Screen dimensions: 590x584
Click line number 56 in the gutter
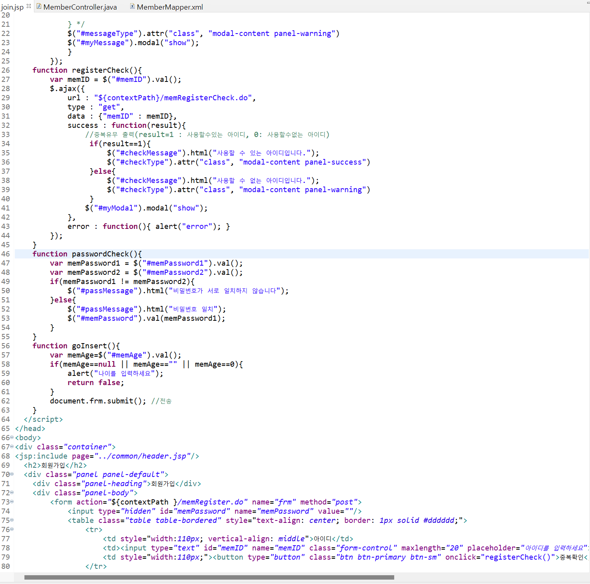coord(6,346)
